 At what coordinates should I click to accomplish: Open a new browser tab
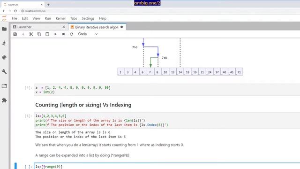coord(48,5)
